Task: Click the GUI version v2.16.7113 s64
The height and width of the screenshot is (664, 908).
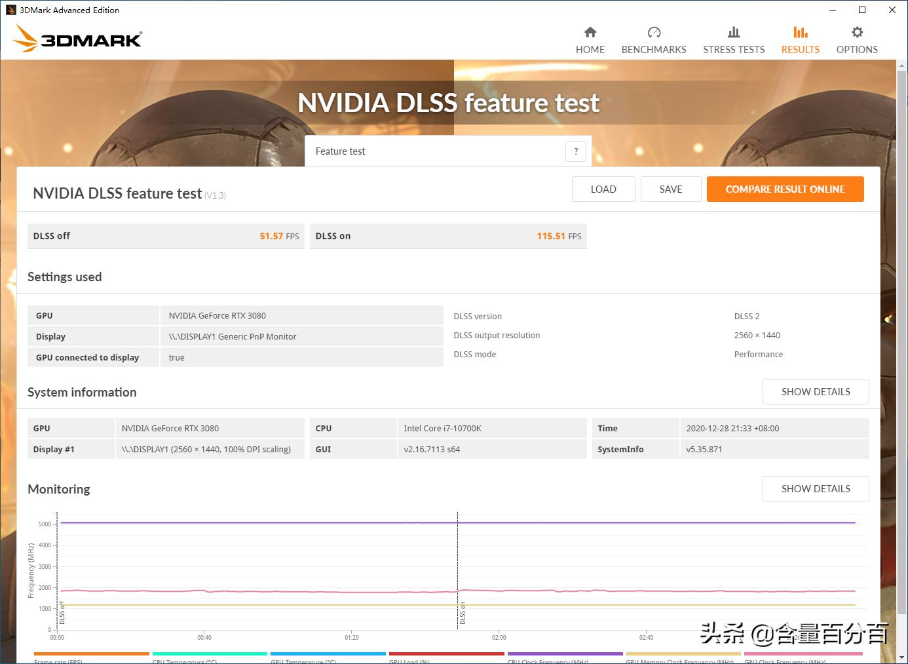Action: tap(432, 449)
